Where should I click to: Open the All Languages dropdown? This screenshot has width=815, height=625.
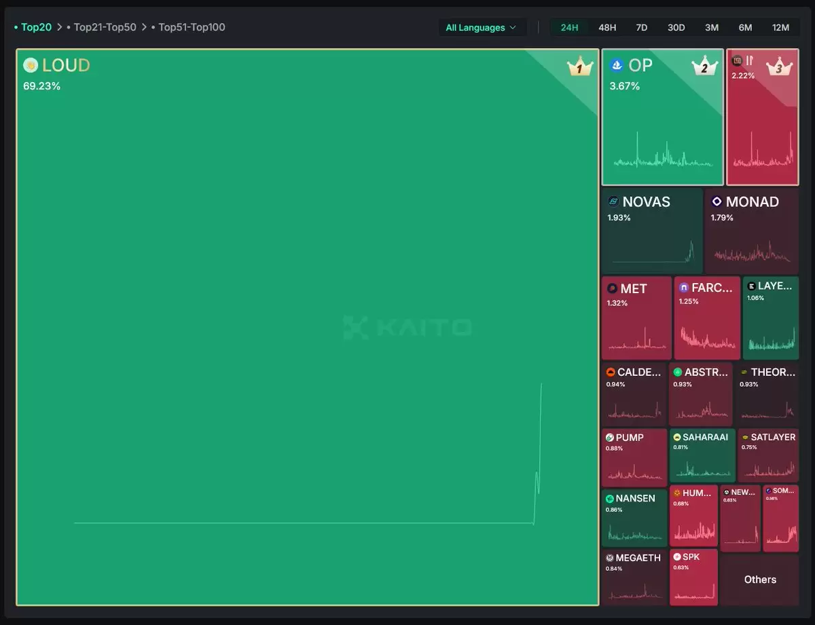pos(482,28)
